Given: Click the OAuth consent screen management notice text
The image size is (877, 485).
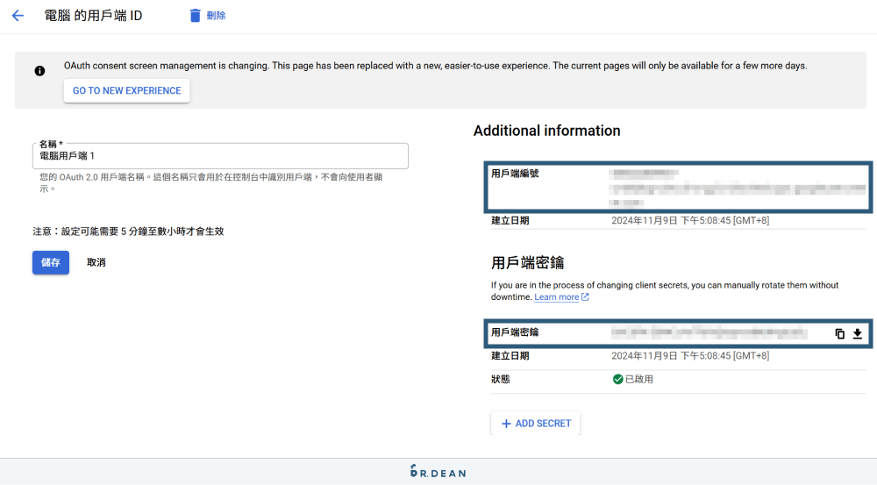Looking at the screenshot, I should pos(435,66).
